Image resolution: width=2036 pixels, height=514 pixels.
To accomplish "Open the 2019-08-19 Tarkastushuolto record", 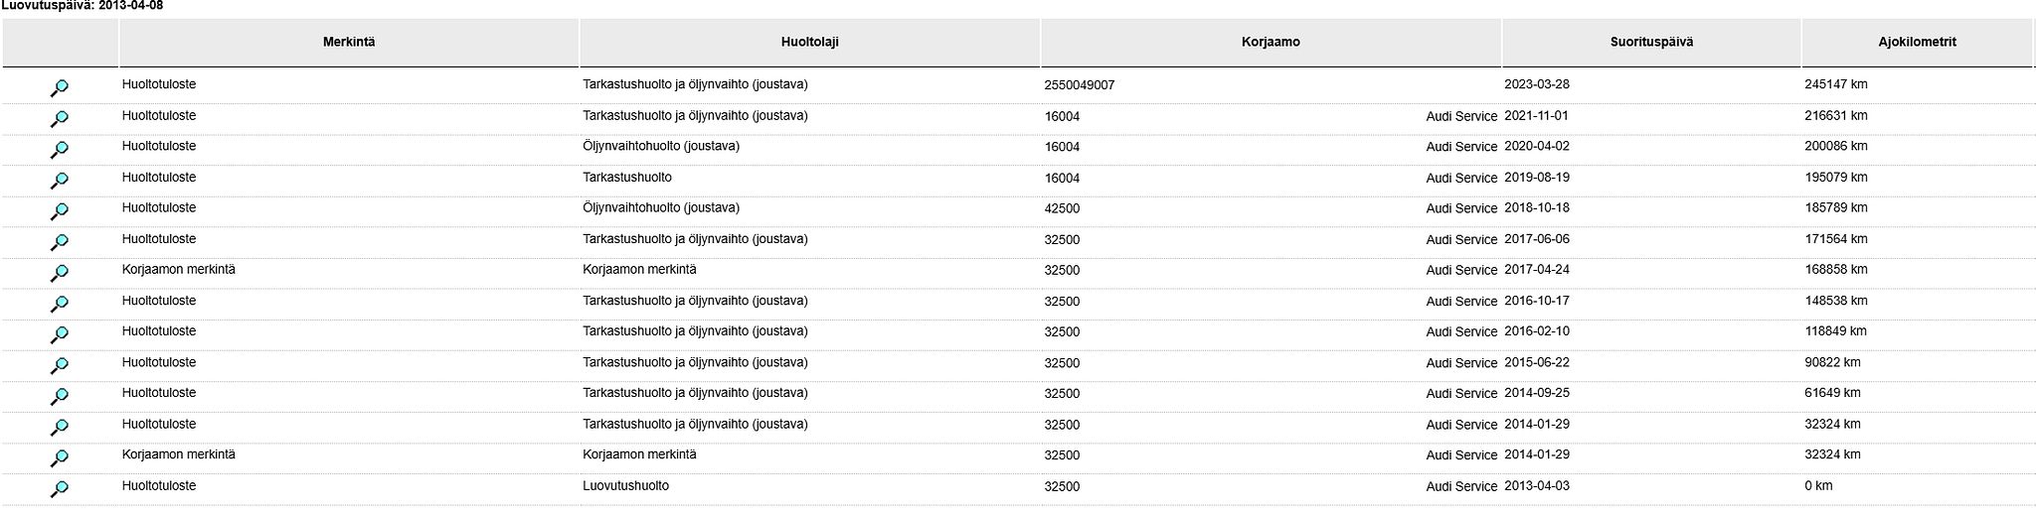I will coord(60,181).
